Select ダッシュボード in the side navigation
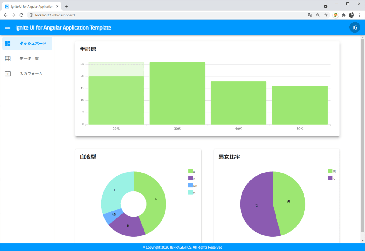Screen dimensions: 365x251 click(x=27, y=44)
